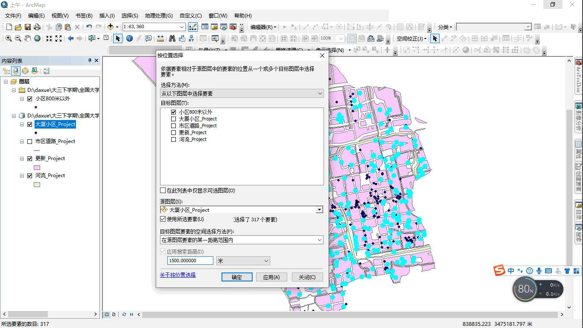
Task: Open the Editor toolbar icon
Action: coord(193,27)
